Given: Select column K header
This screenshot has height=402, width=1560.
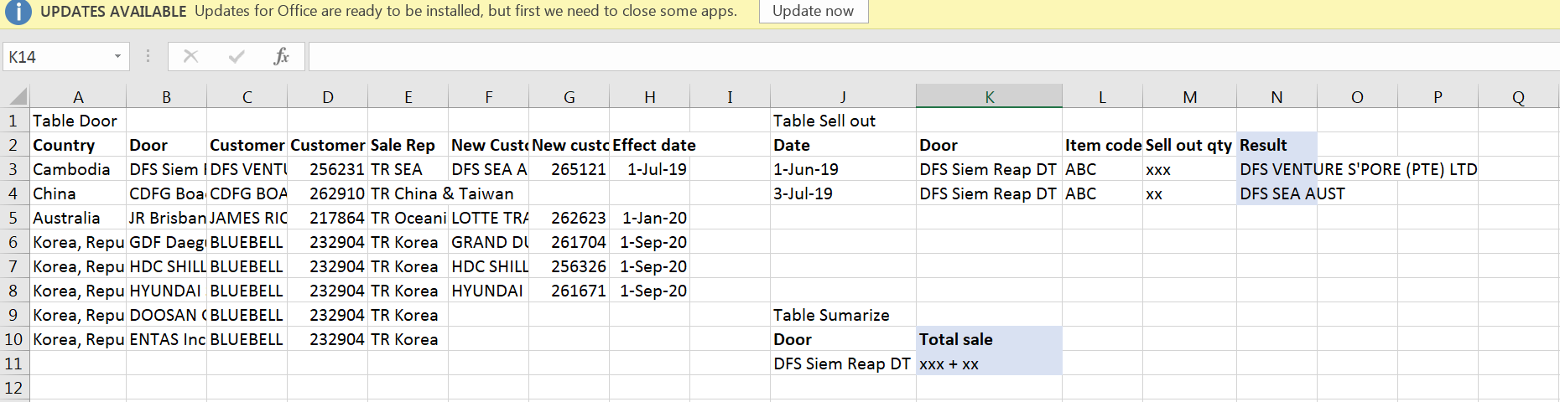Looking at the screenshot, I should click(989, 97).
